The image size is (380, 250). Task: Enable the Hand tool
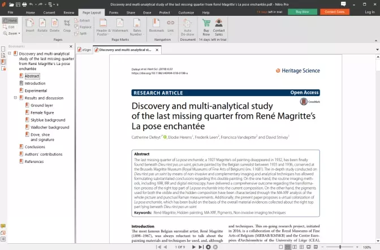(10, 20)
